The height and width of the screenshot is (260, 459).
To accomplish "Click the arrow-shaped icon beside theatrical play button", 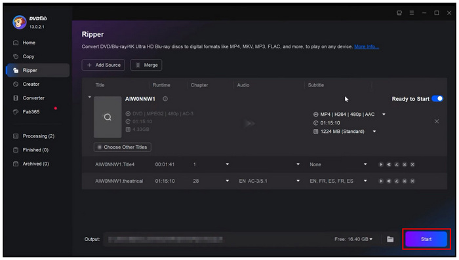I will (389, 181).
